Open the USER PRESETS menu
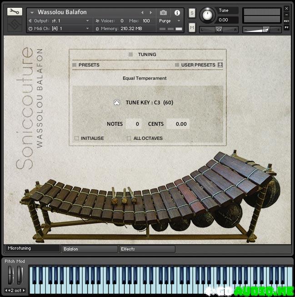295x297 pixels. coord(196,65)
